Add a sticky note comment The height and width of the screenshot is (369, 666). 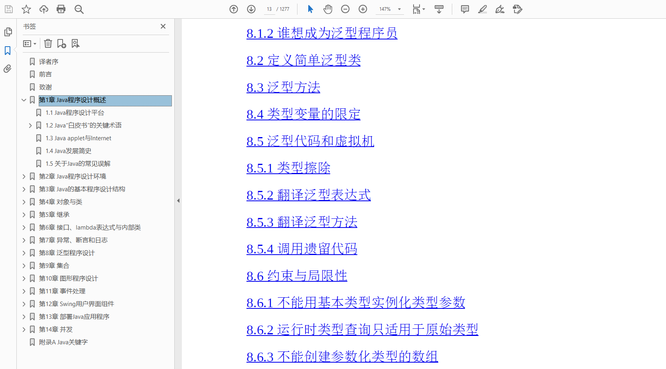pos(464,9)
